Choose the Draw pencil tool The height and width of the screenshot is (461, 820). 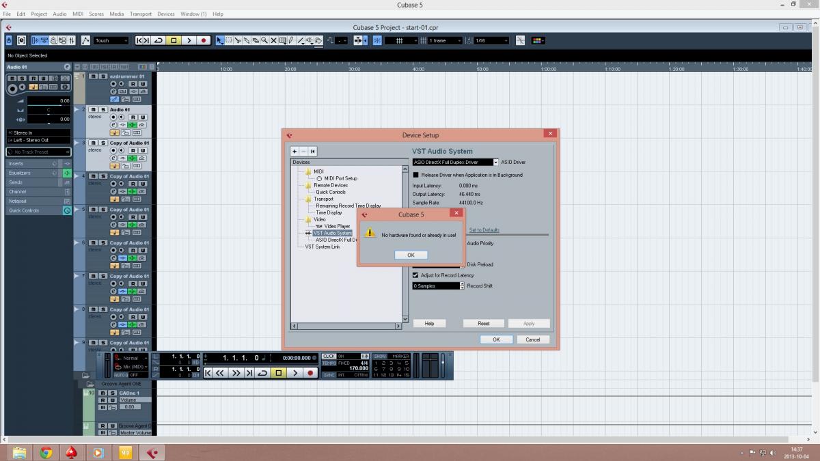(290, 40)
